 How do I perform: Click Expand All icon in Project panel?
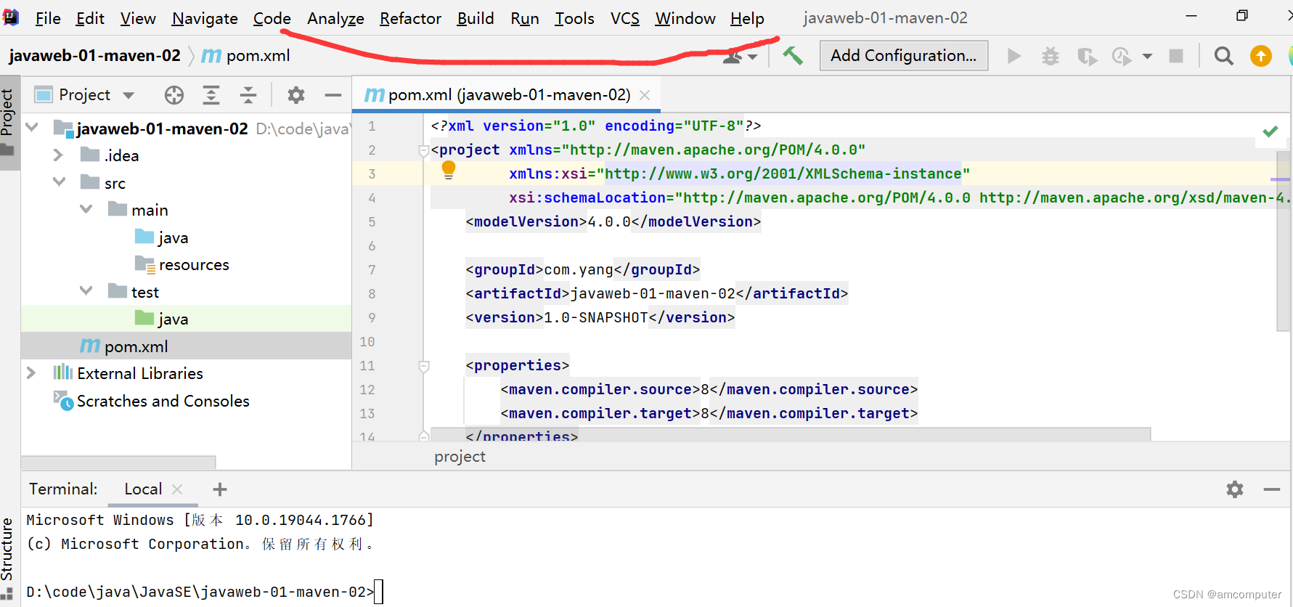point(211,95)
